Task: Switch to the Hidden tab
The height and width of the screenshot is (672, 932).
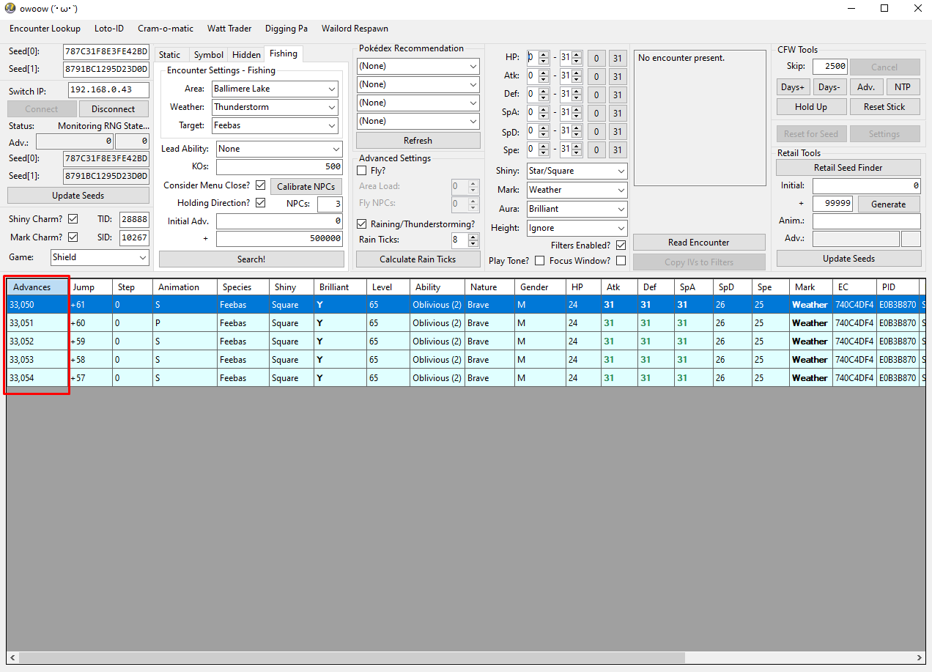Action: click(246, 55)
